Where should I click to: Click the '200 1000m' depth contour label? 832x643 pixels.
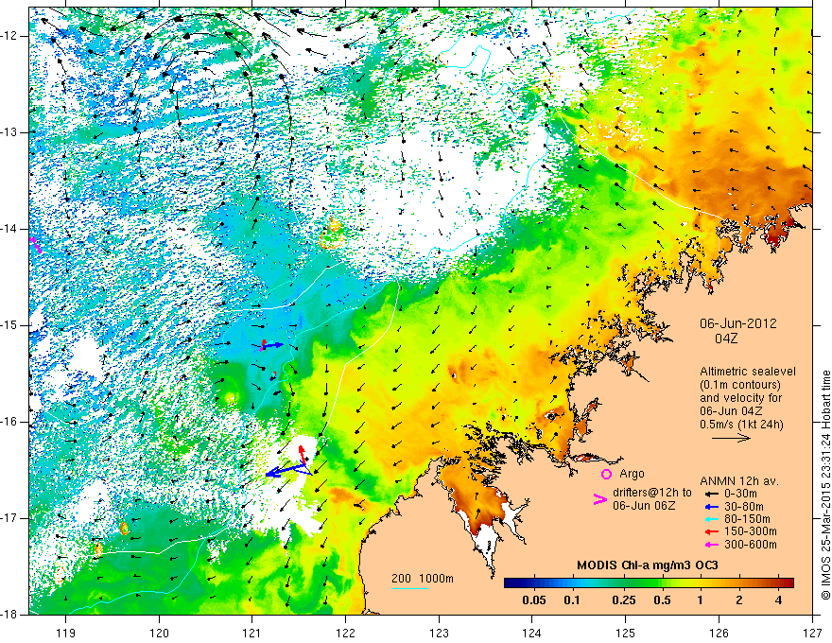[x=423, y=579]
